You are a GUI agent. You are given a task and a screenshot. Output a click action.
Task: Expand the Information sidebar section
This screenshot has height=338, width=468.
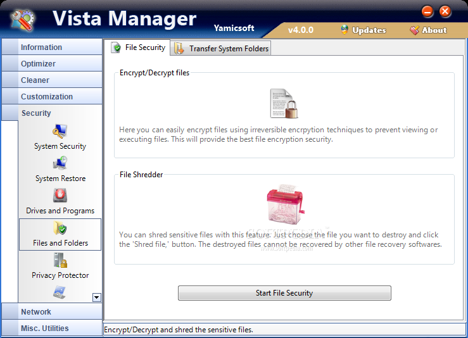tap(52, 47)
